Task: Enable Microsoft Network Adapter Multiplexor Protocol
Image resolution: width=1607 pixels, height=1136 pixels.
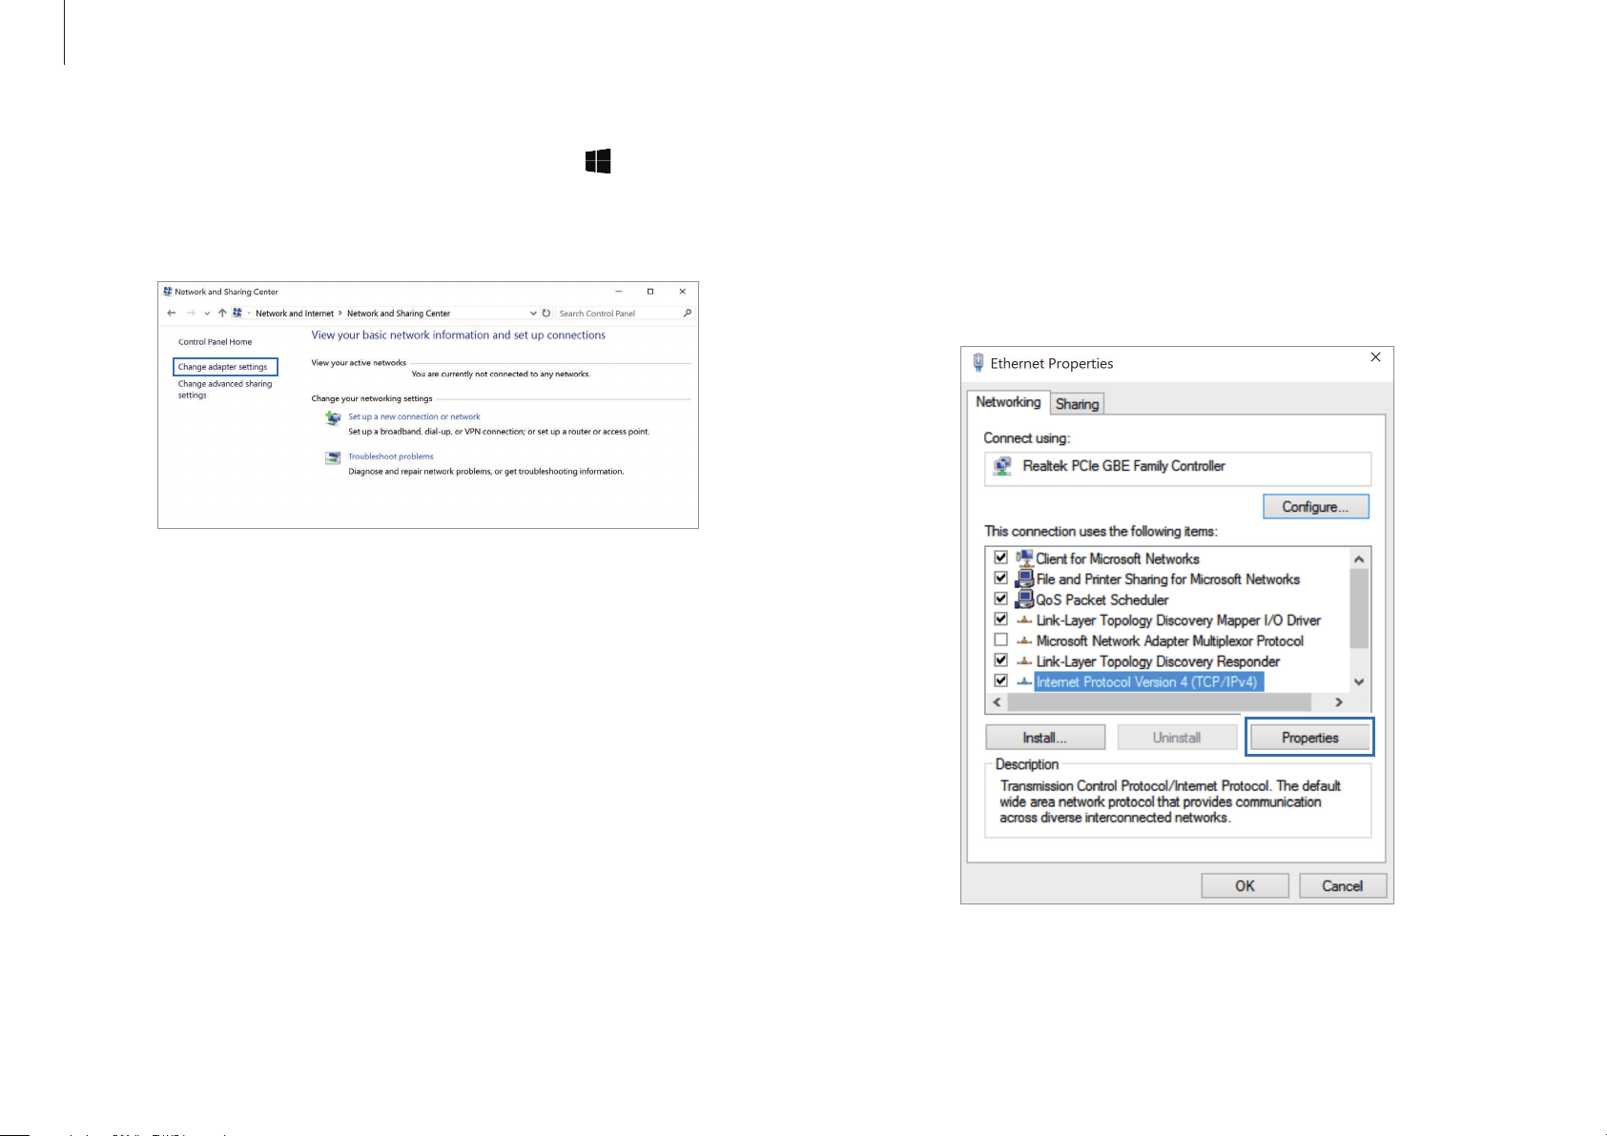Action: point(1000,639)
